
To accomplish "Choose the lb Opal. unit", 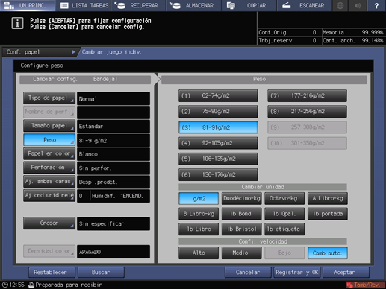I will tap(284, 214).
